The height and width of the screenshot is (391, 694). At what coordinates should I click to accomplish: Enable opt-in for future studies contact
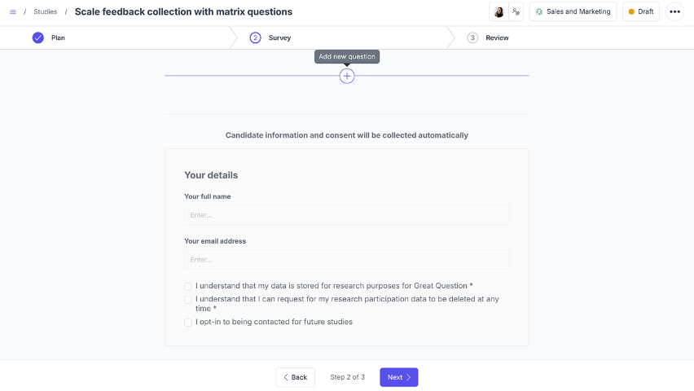click(x=188, y=323)
